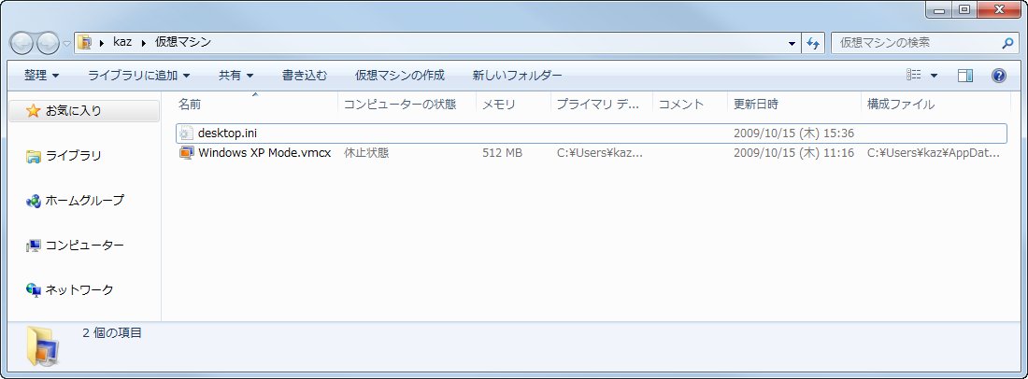Screen dimensions: 1028x379
Task: Sort by コンピューターの状態 column header
Action: click(407, 104)
